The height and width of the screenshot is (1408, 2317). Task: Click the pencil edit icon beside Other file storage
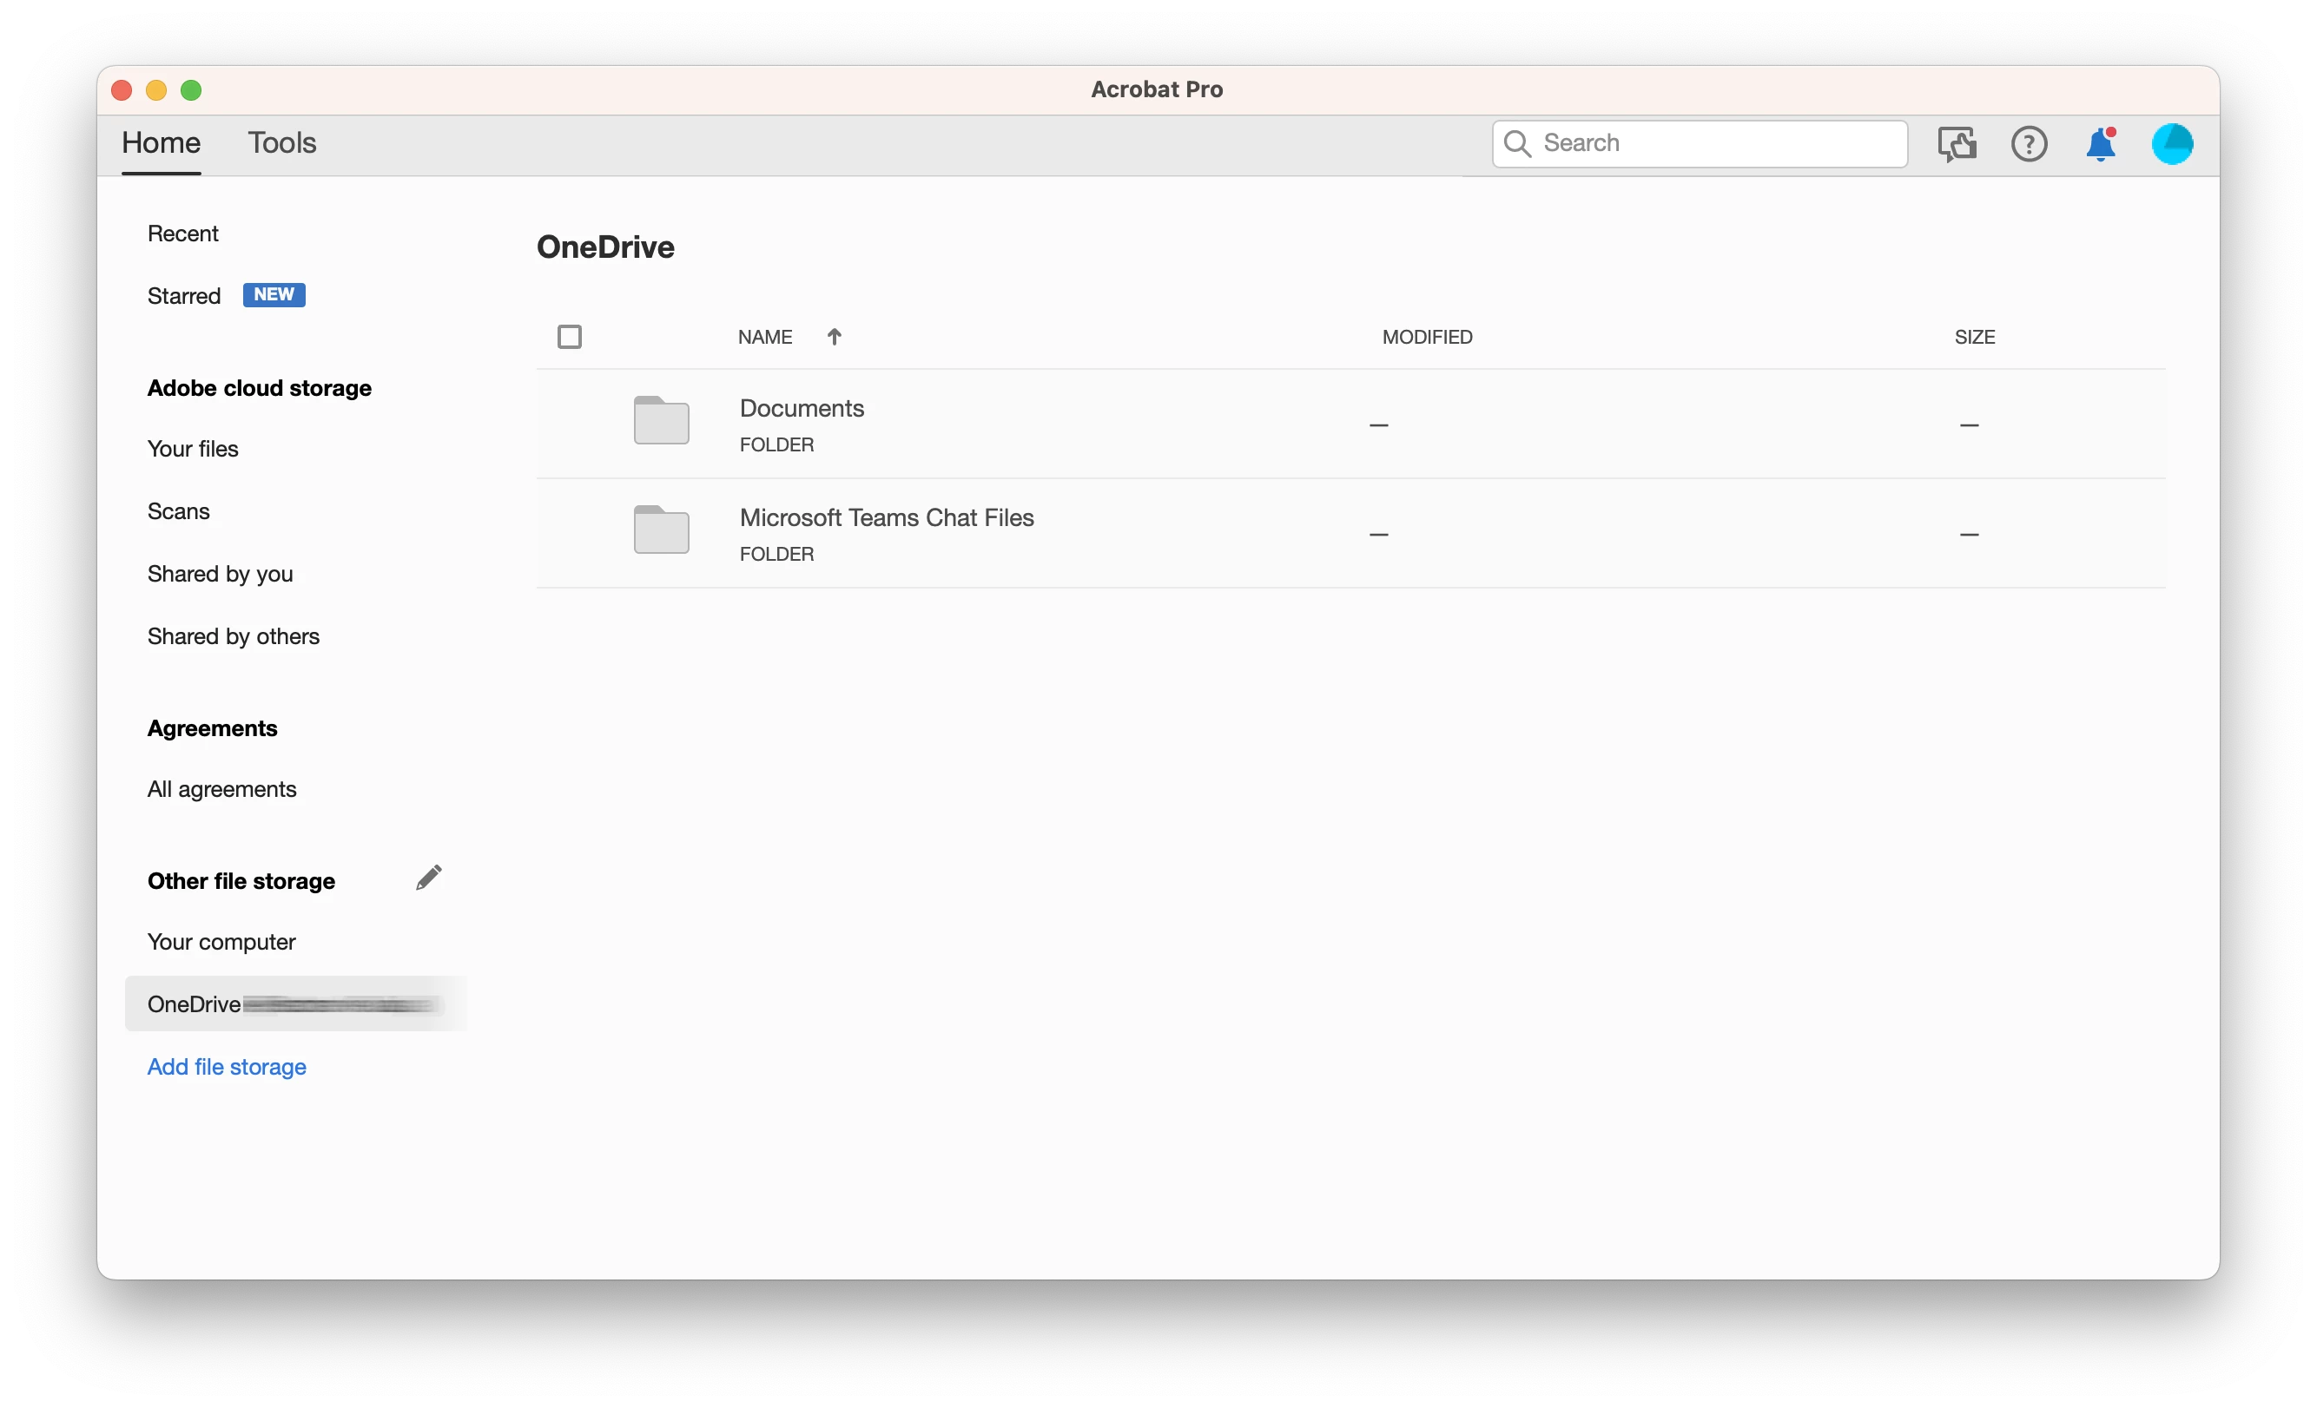tap(429, 878)
